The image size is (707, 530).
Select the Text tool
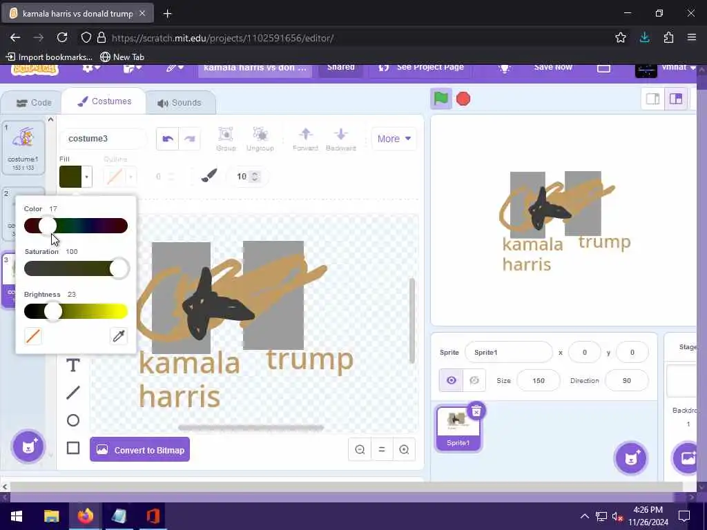point(73,365)
